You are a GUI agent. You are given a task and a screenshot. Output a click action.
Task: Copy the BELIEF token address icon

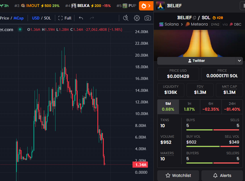tap(194, 18)
